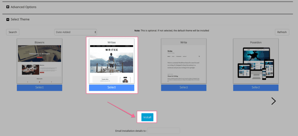
Task: Focus the Email installation details field
Action: (164, 131)
